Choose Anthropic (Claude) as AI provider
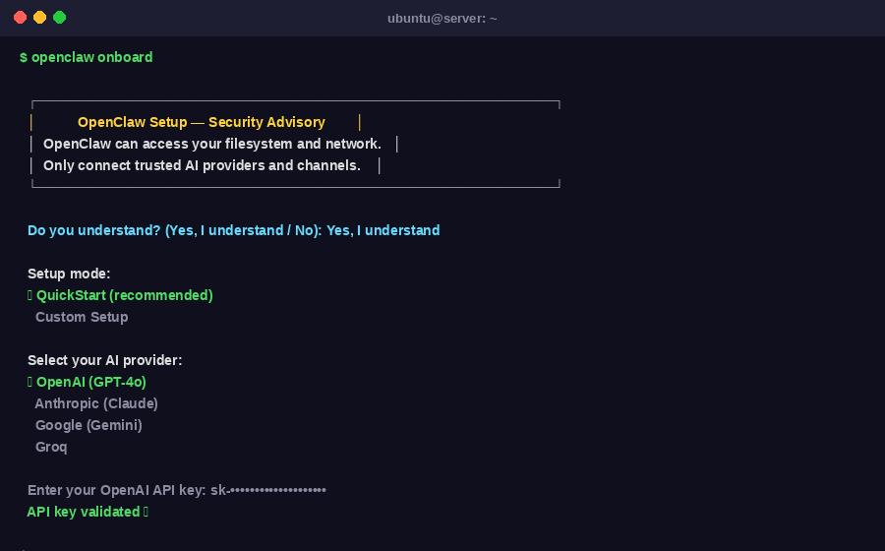 click(96, 403)
